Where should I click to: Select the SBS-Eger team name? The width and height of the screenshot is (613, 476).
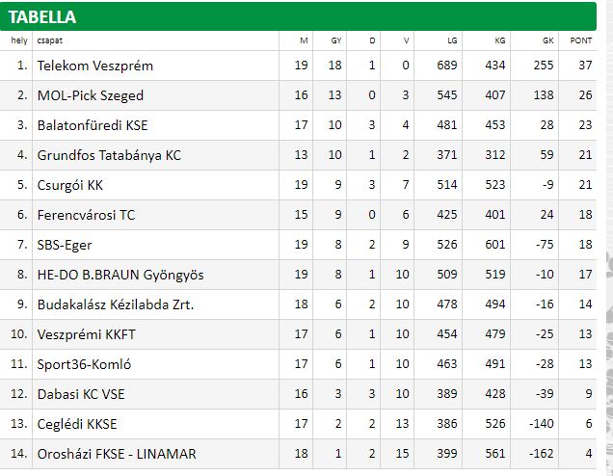[65, 245]
